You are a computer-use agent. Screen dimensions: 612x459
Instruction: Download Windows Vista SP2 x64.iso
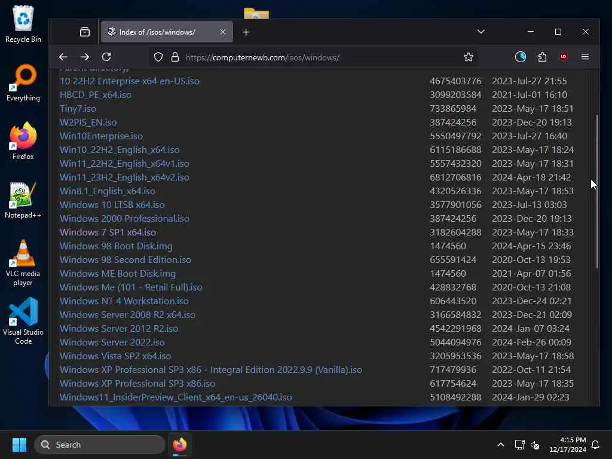pyautogui.click(x=115, y=356)
